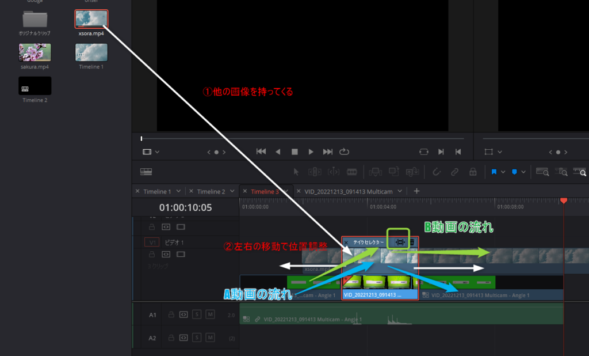589x356 pixels.
Task: Click the match frame icon
Action: coord(424,152)
